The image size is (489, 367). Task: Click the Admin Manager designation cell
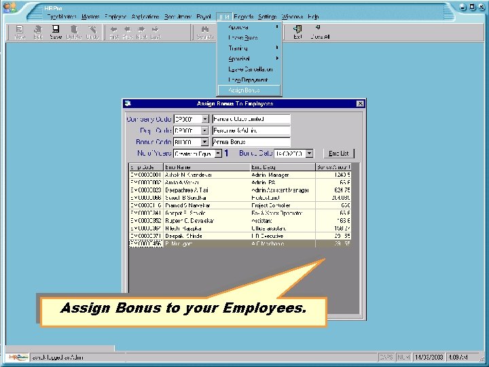pos(283,175)
